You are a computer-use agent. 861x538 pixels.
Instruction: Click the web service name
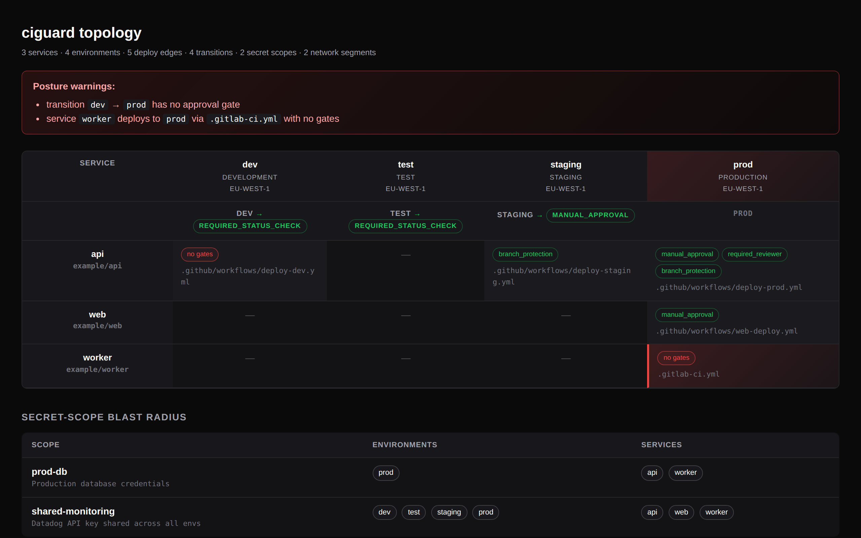pos(97,314)
